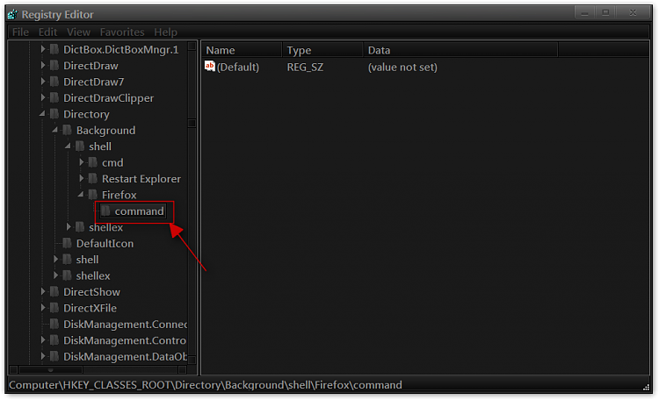The width and height of the screenshot is (659, 400).
Task: Expand the cmd key
Action: [x=82, y=162]
